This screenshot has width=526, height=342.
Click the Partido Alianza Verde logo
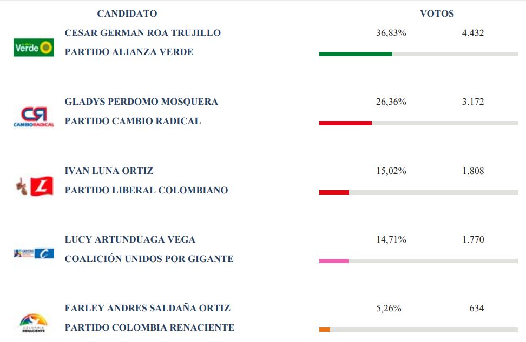click(34, 48)
